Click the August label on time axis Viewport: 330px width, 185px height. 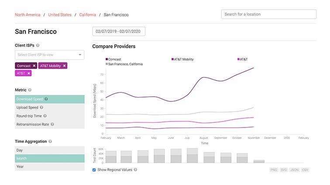pos(204,138)
